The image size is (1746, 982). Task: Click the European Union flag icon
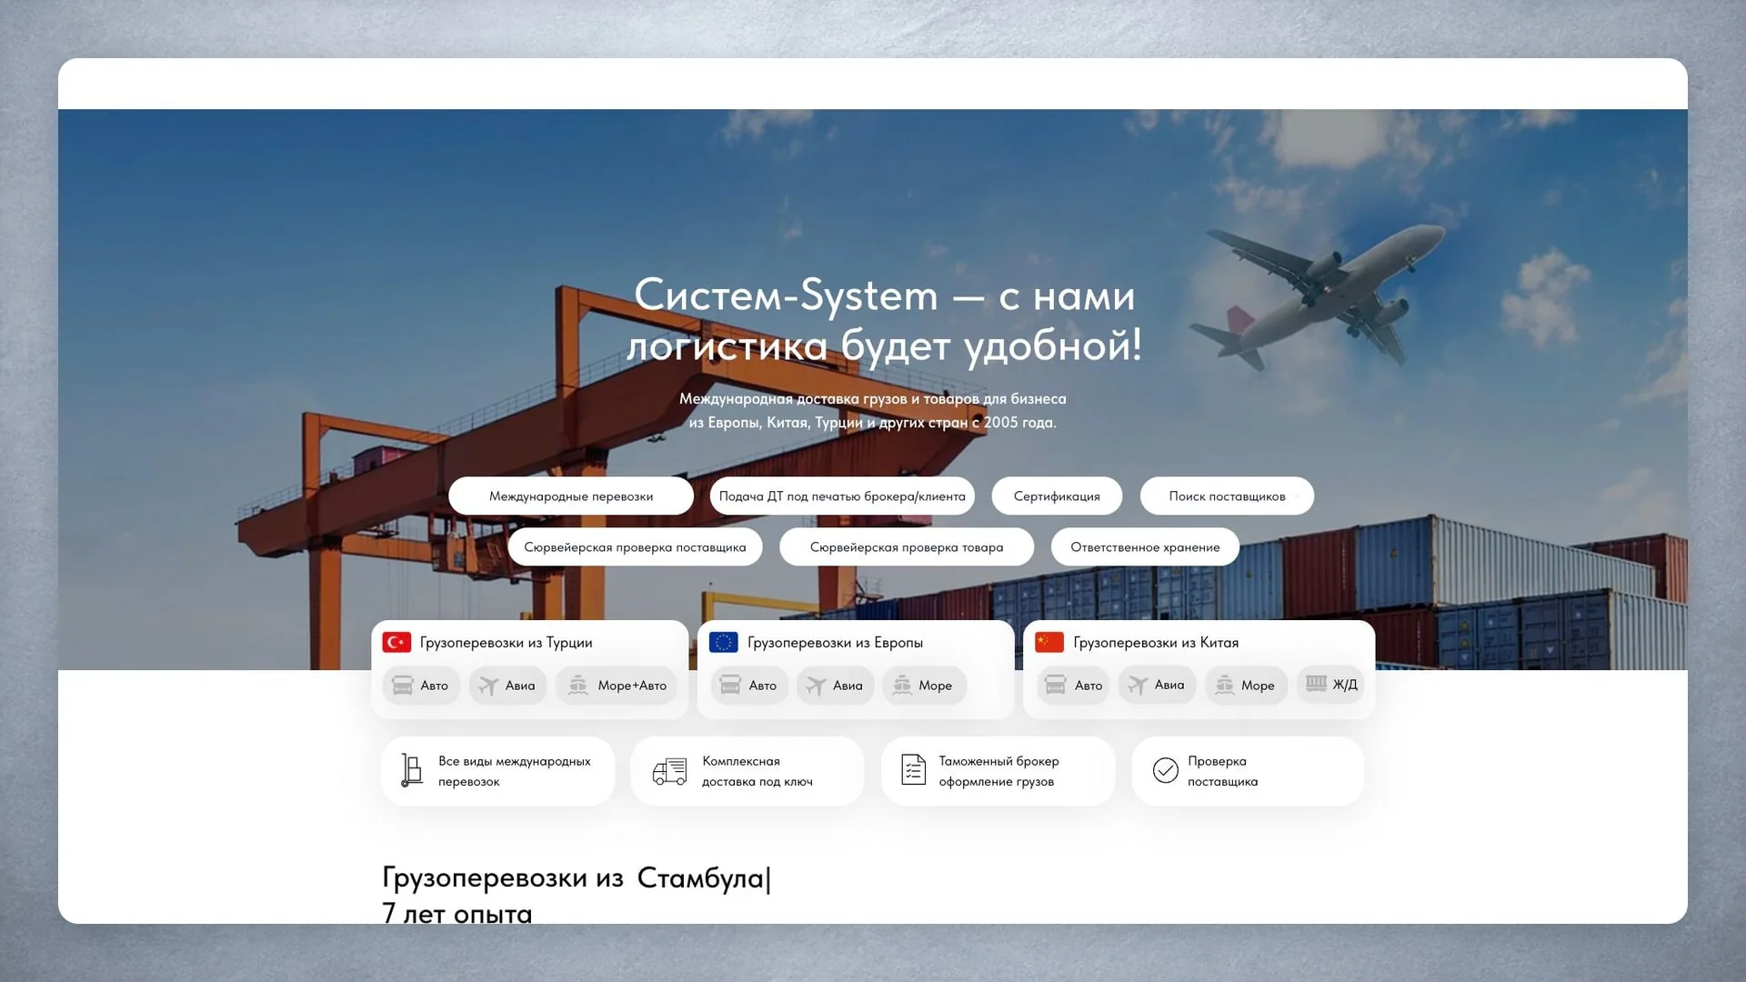(x=723, y=643)
